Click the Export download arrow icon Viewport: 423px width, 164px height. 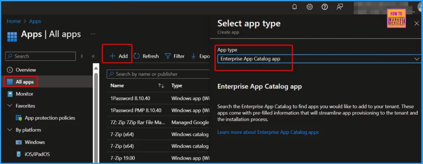[x=193, y=56]
